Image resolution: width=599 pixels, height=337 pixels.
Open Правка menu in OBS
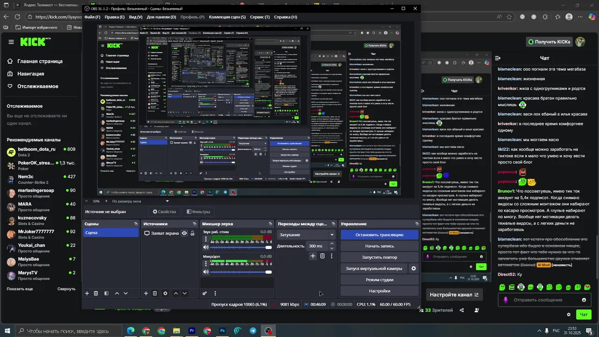pyautogui.click(x=115, y=17)
